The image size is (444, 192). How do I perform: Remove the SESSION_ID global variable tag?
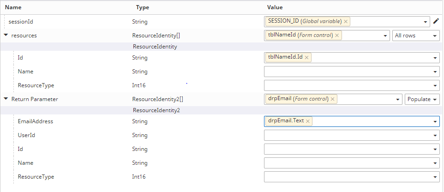(x=346, y=21)
